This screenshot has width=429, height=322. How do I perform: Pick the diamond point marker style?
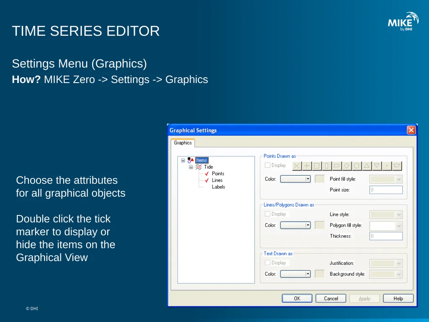(347, 166)
